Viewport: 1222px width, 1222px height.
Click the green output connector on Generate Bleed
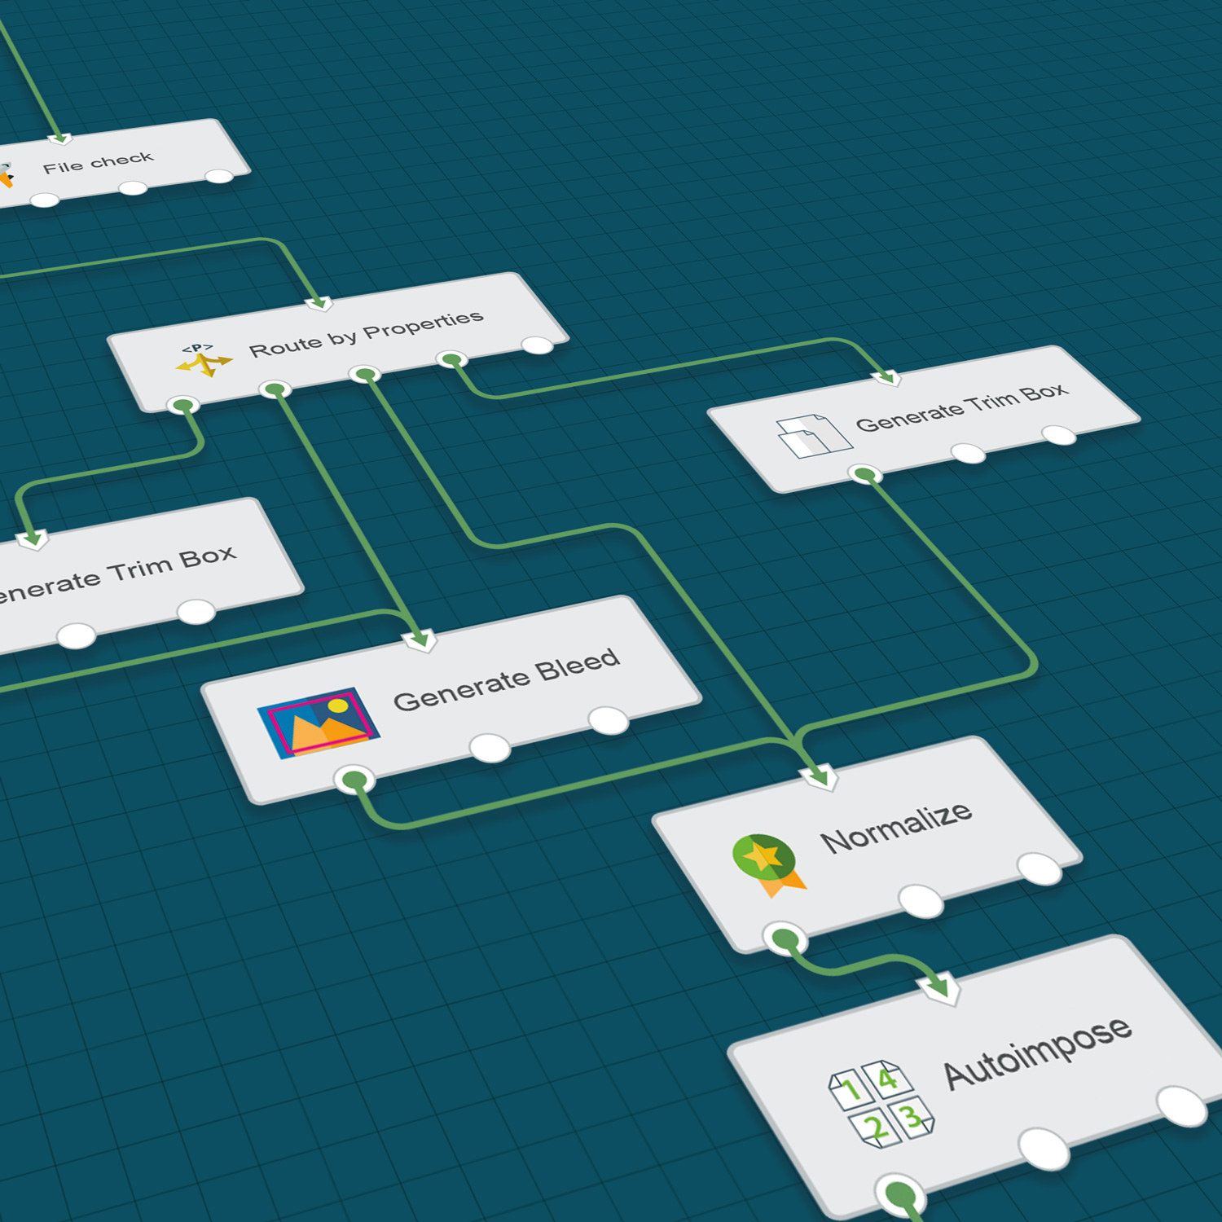coord(354,780)
